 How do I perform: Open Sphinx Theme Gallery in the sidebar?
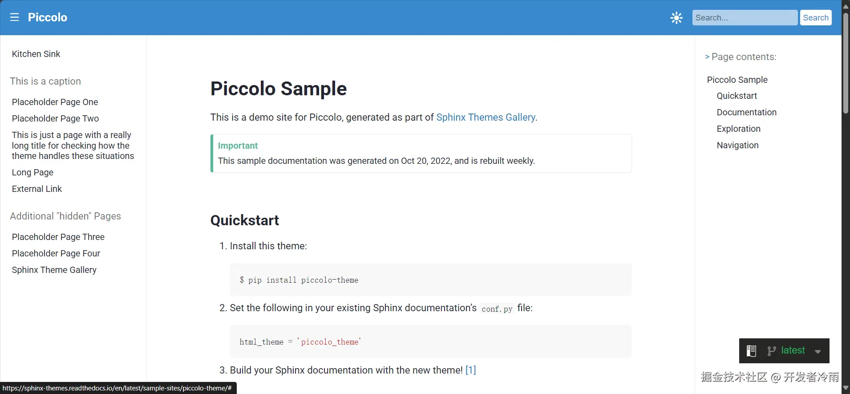pos(54,270)
